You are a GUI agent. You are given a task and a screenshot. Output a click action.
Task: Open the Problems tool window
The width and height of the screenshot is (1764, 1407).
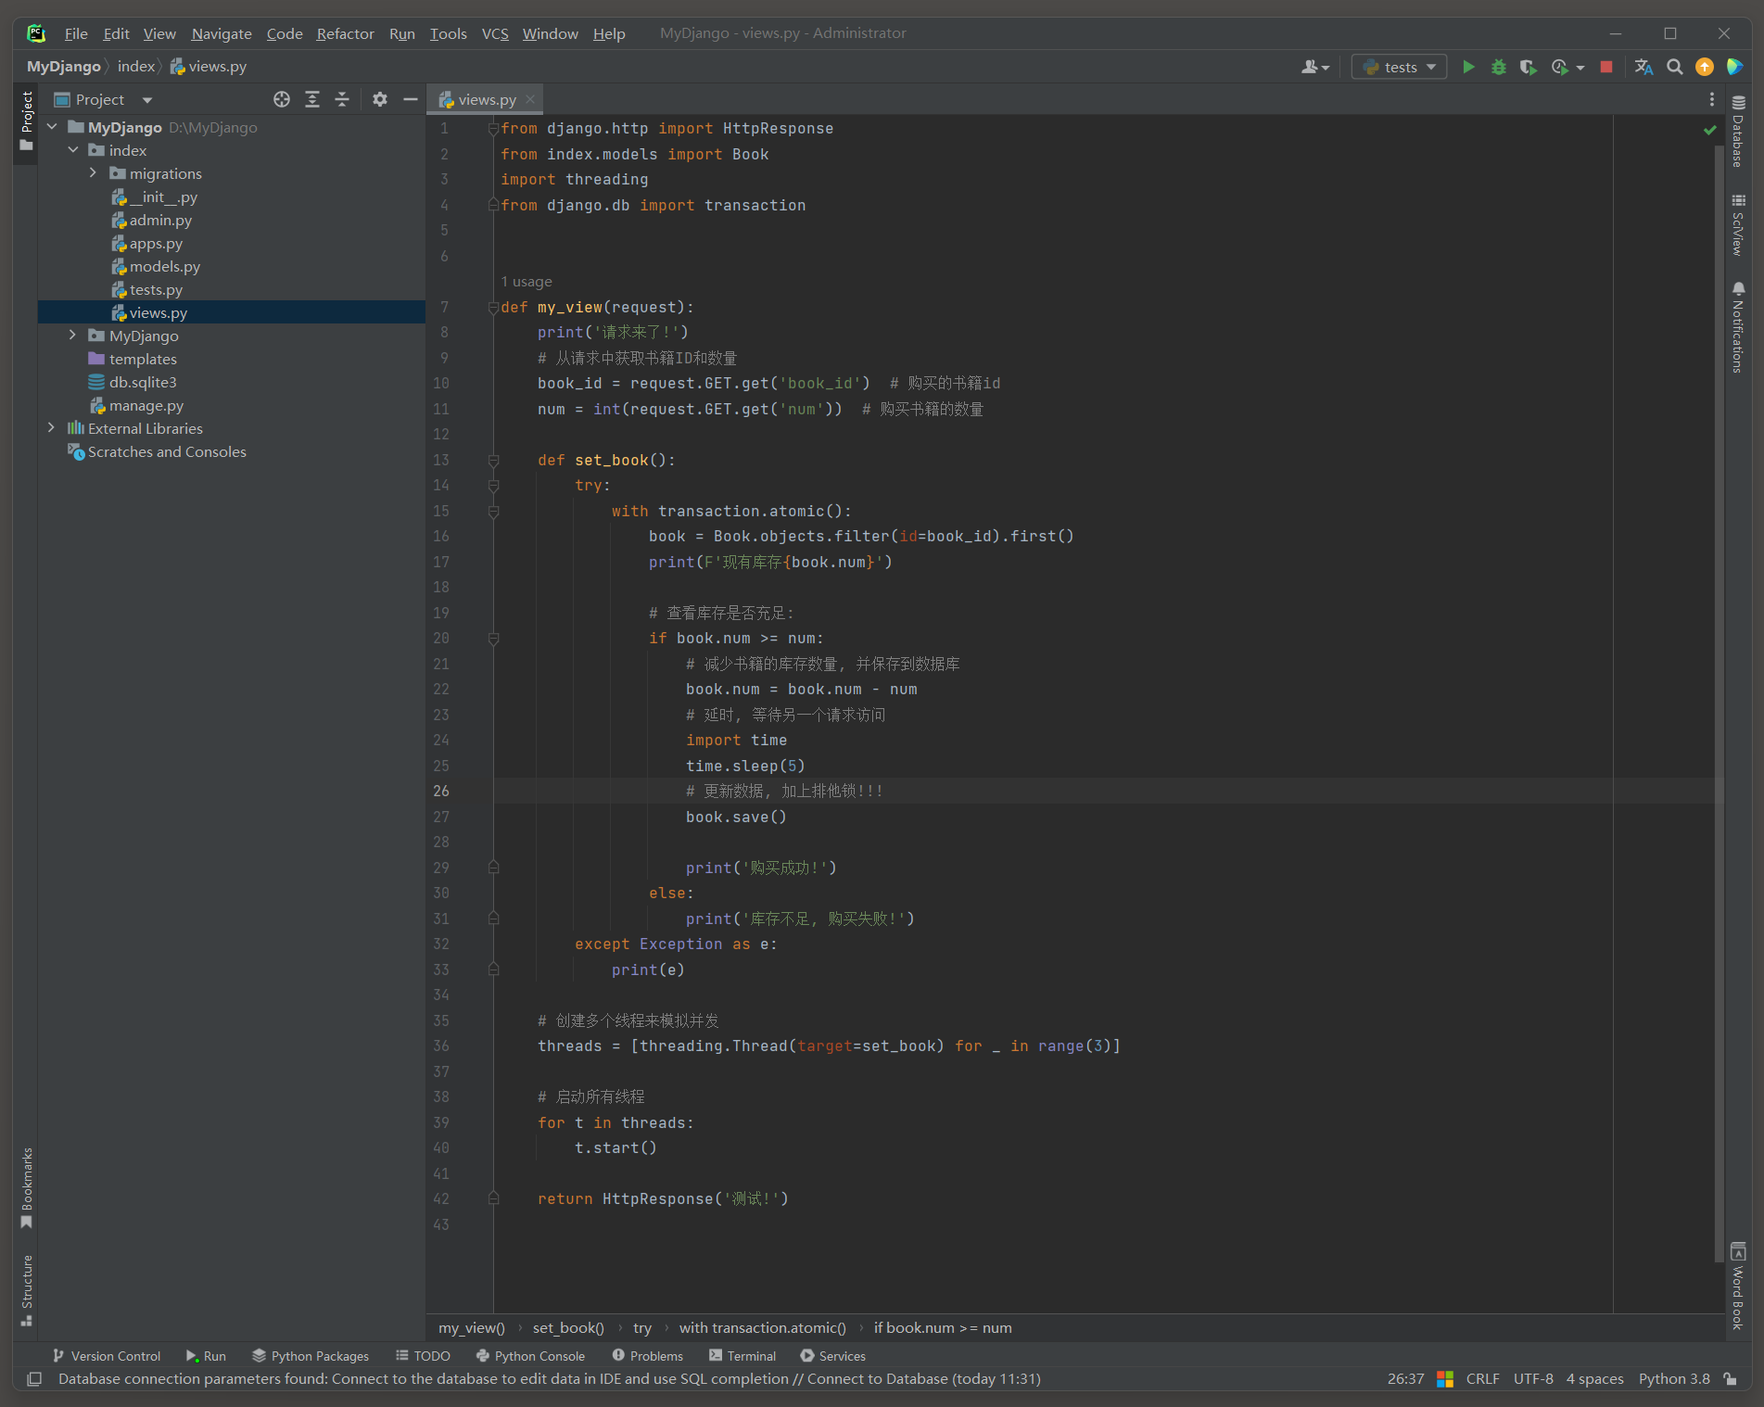647,1355
